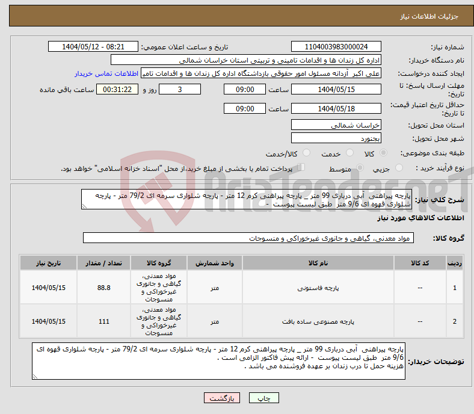
Task: Click the ردیف column header
Action: tap(454, 263)
